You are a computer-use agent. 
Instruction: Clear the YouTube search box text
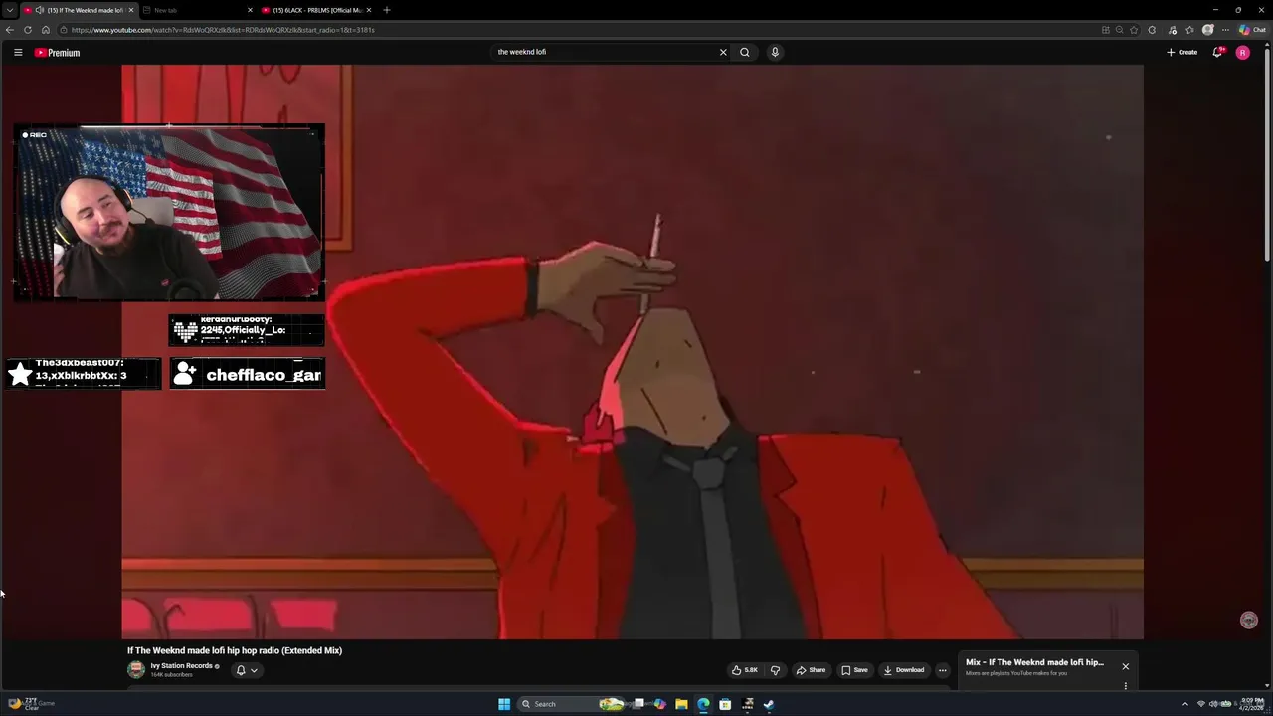pyautogui.click(x=723, y=52)
